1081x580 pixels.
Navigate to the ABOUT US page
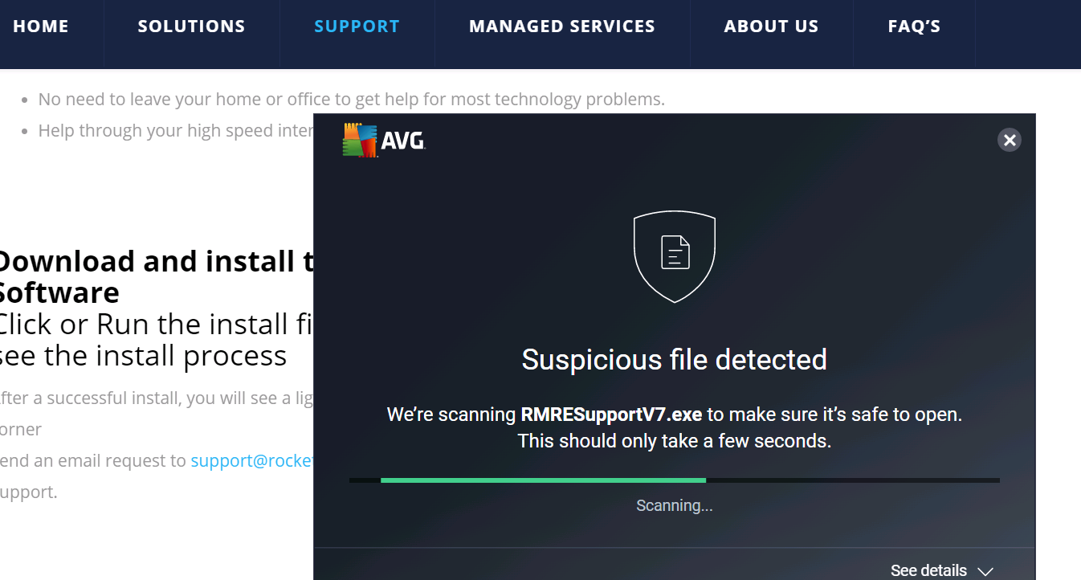pyautogui.click(x=771, y=27)
